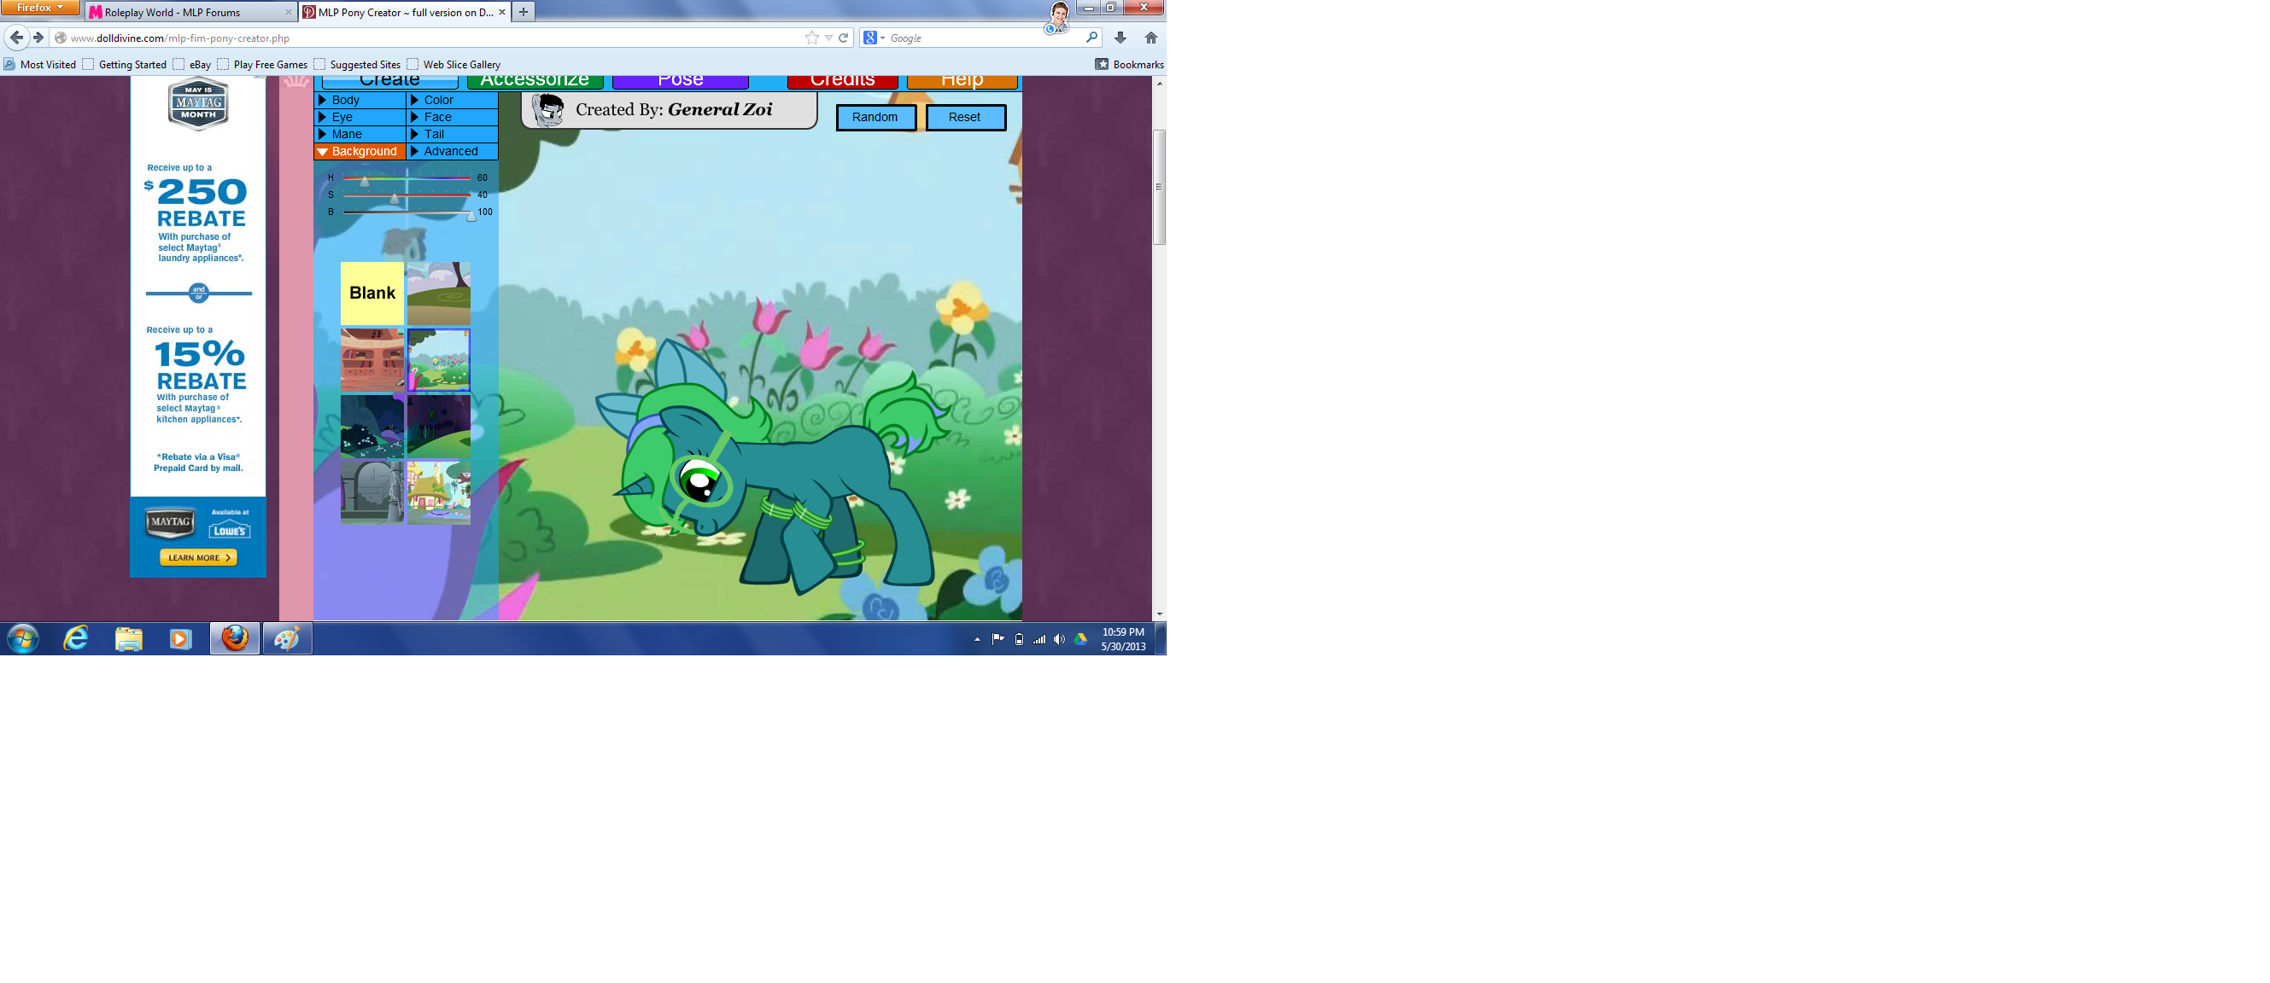Close the MLP Pony Creator browser tab

coord(502,12)
